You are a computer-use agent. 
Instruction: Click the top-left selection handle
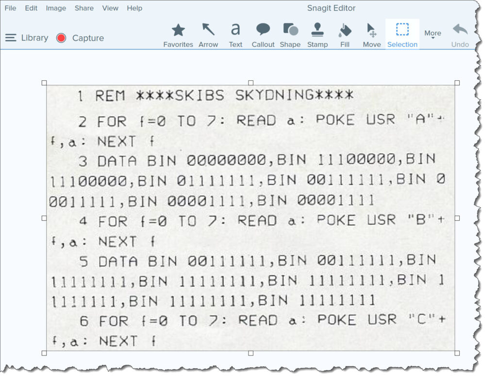coord(44,83)
